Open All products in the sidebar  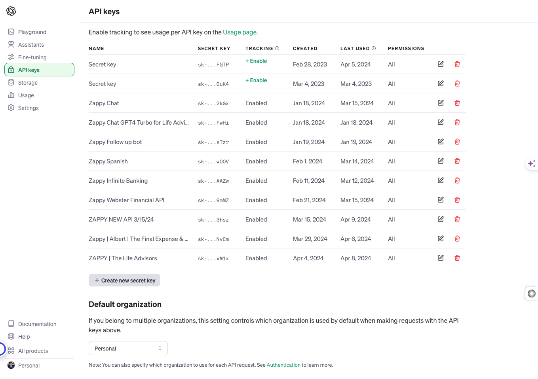pyautogui.click(x=39, y=351)
